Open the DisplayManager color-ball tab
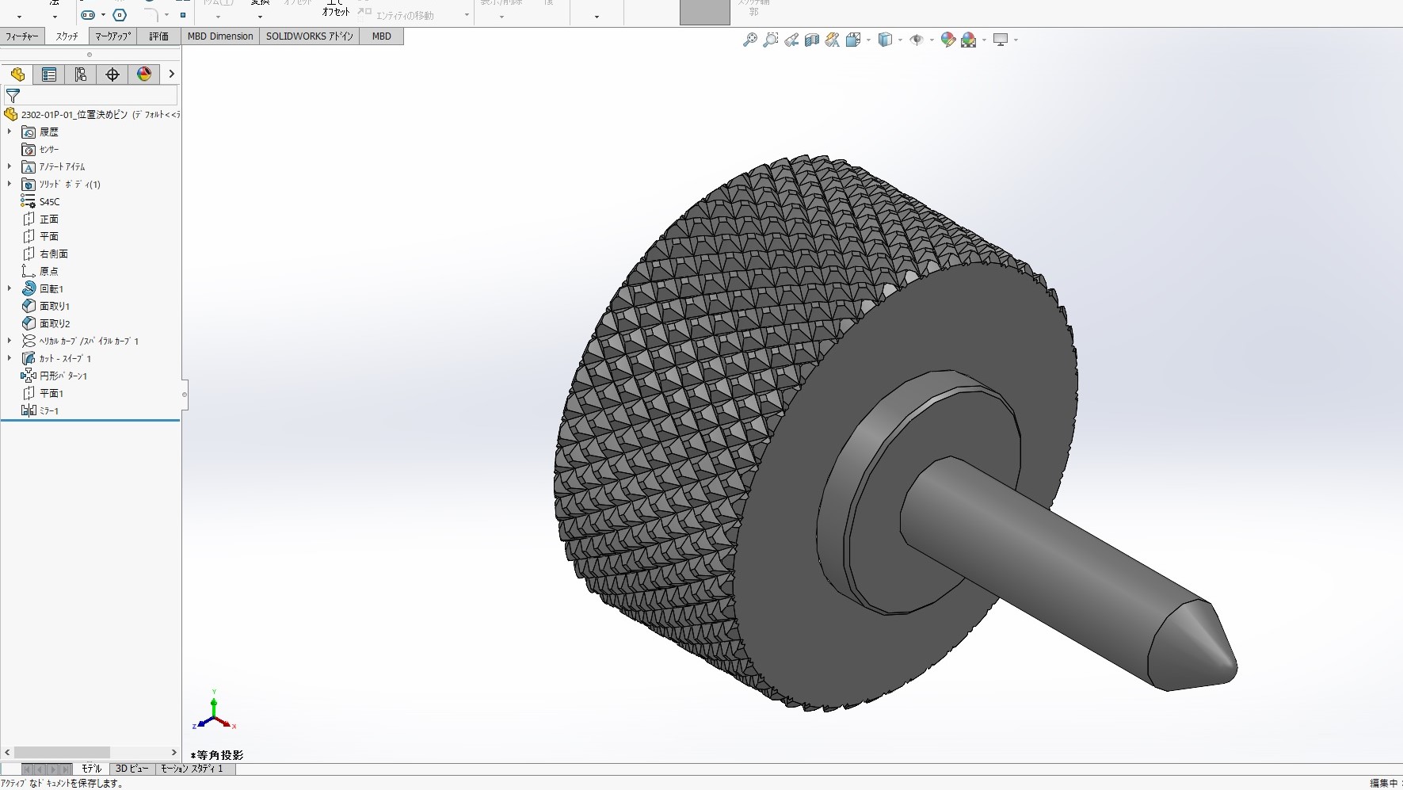Image resolution: width=1403 pixels, height=790 pixels. [144, 74]
